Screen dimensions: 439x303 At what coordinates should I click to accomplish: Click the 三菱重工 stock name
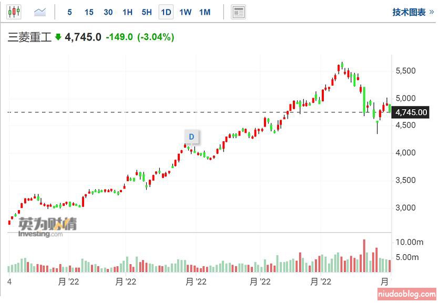point(29,37)
